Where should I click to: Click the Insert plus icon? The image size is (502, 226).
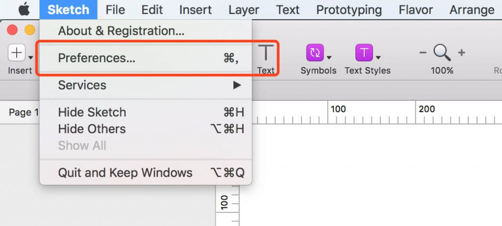[x=17, y=53]
